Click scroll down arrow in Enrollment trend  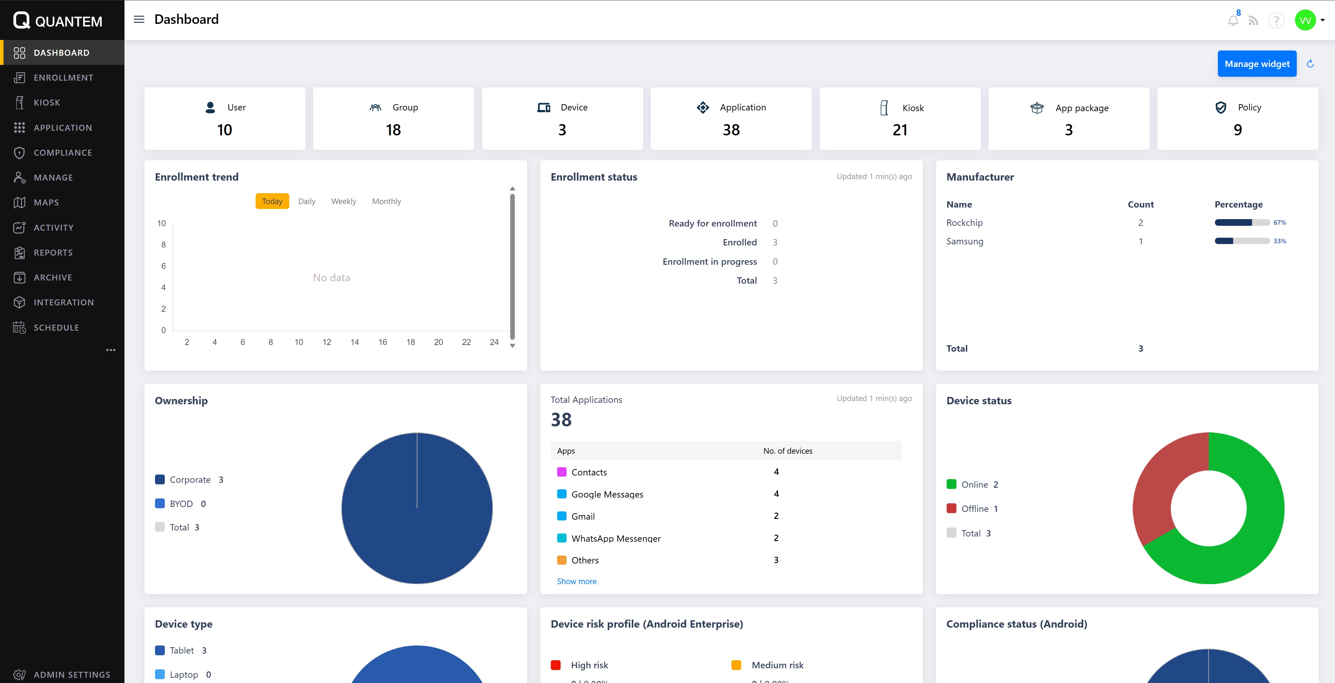(512, 346)
